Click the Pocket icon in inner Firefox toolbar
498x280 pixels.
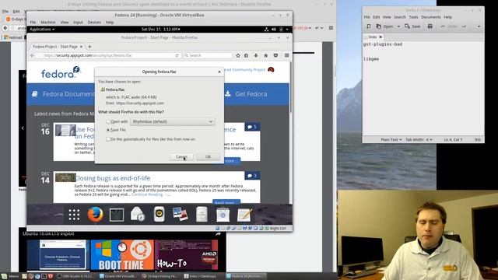[275, 55]
